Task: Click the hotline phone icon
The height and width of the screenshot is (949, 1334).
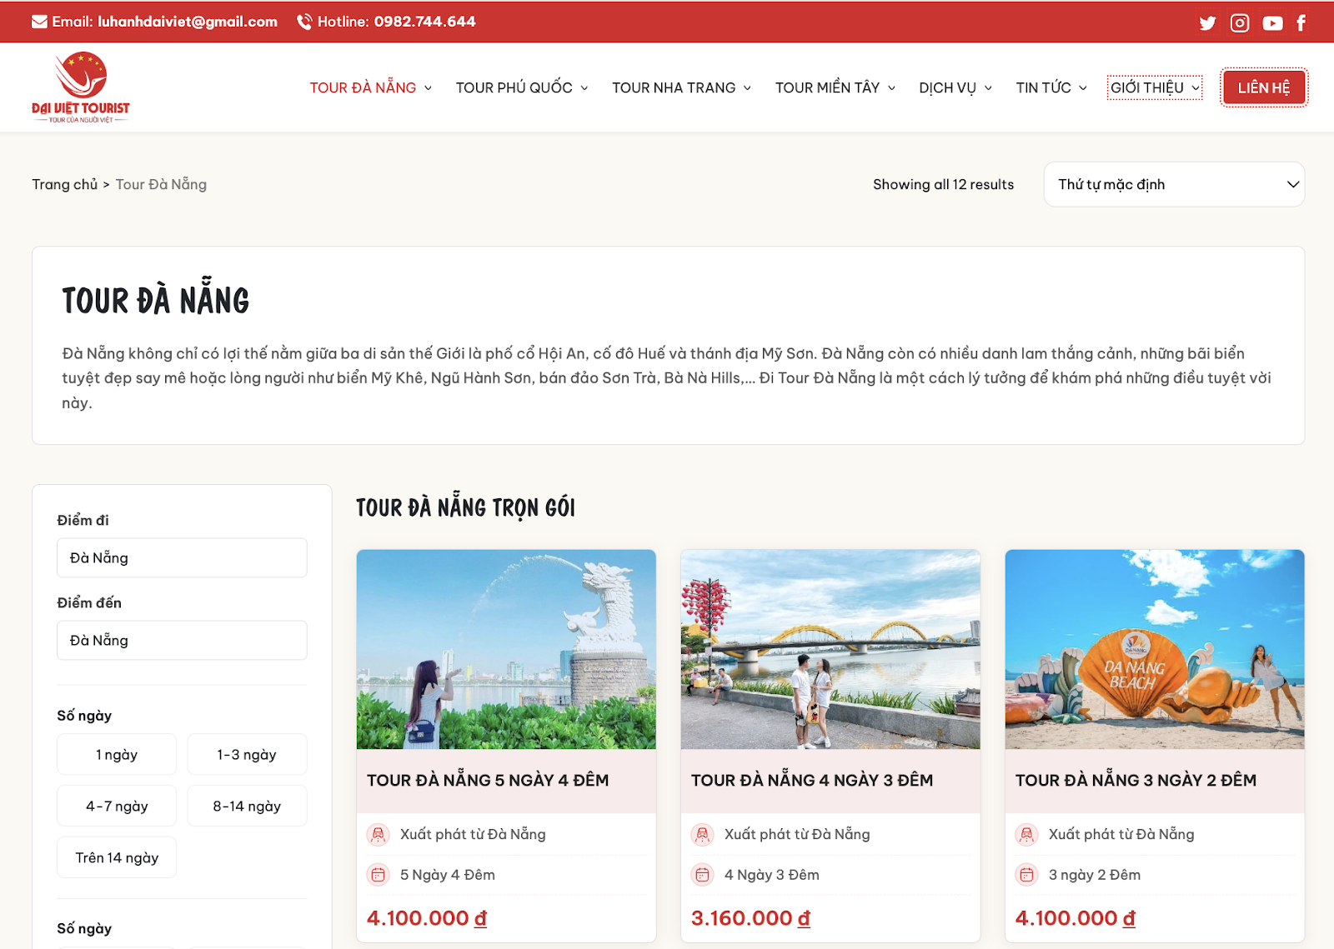Action: point(304,22)
